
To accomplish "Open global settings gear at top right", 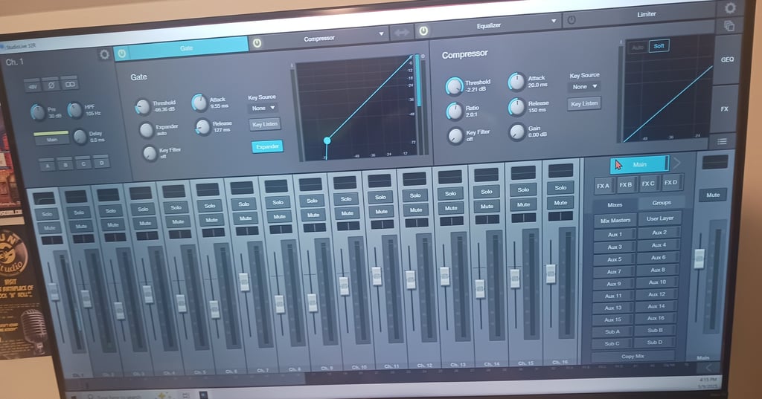I will click(x=729, y=8).
